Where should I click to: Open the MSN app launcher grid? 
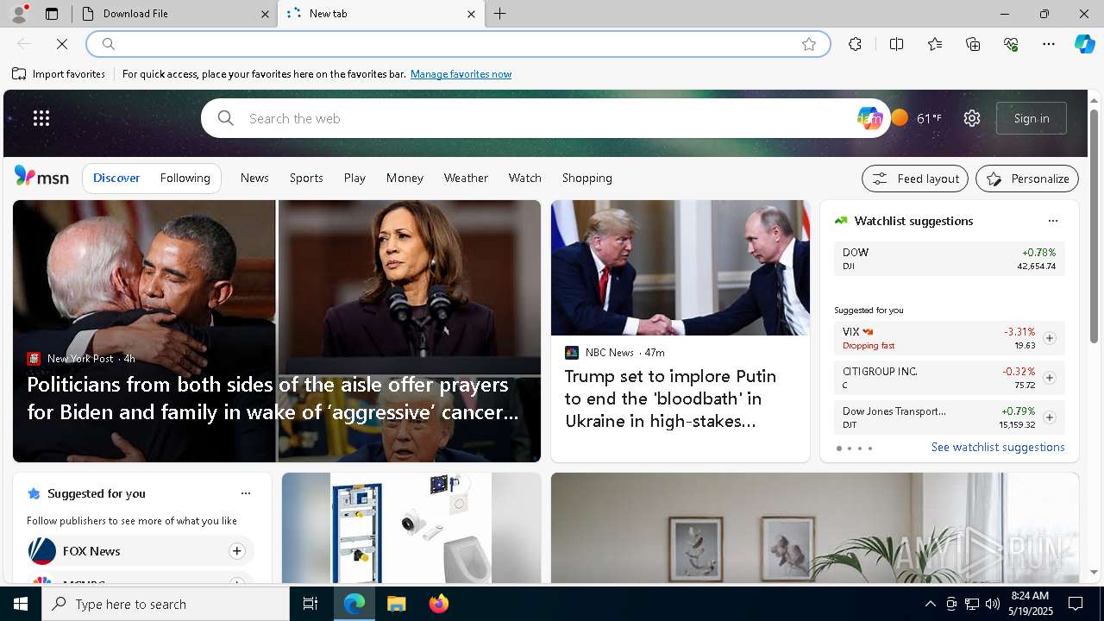coord(41,118)
